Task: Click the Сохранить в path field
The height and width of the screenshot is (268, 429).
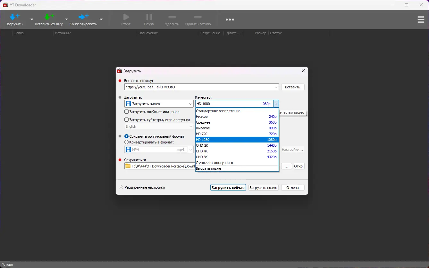Action: click(x=160, y=166)
